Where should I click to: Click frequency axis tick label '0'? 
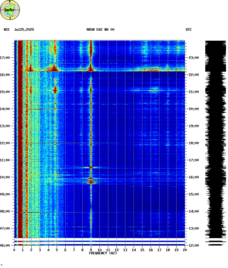coord(14,250)
